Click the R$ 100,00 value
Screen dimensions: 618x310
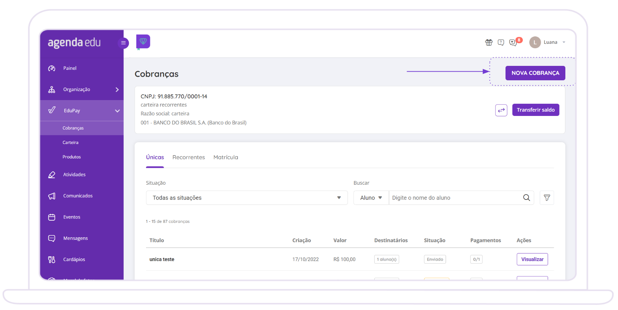click(344, 259)
